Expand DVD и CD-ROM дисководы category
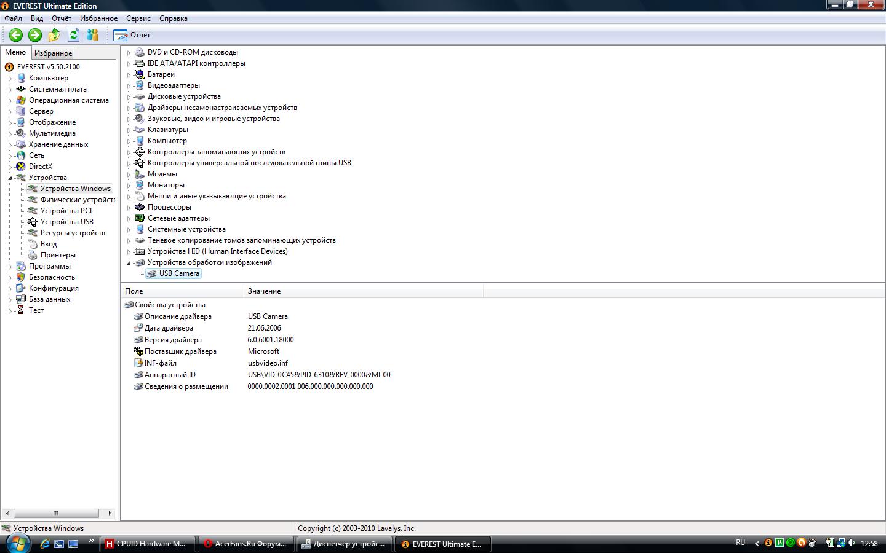This screenshot has height=553, width=886. pyautogui.click(x=129, y=53)
